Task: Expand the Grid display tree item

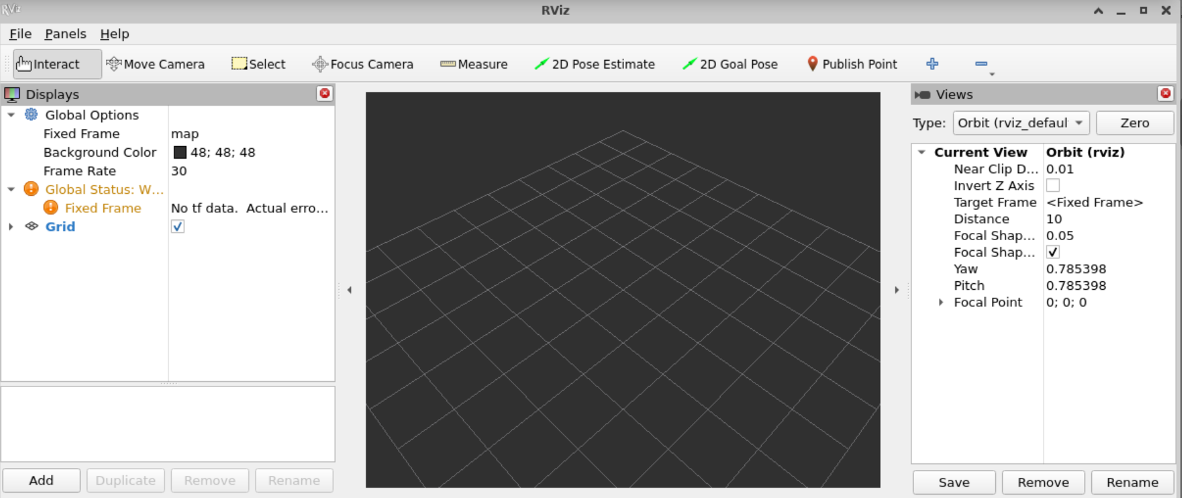Action: [11, 226]
